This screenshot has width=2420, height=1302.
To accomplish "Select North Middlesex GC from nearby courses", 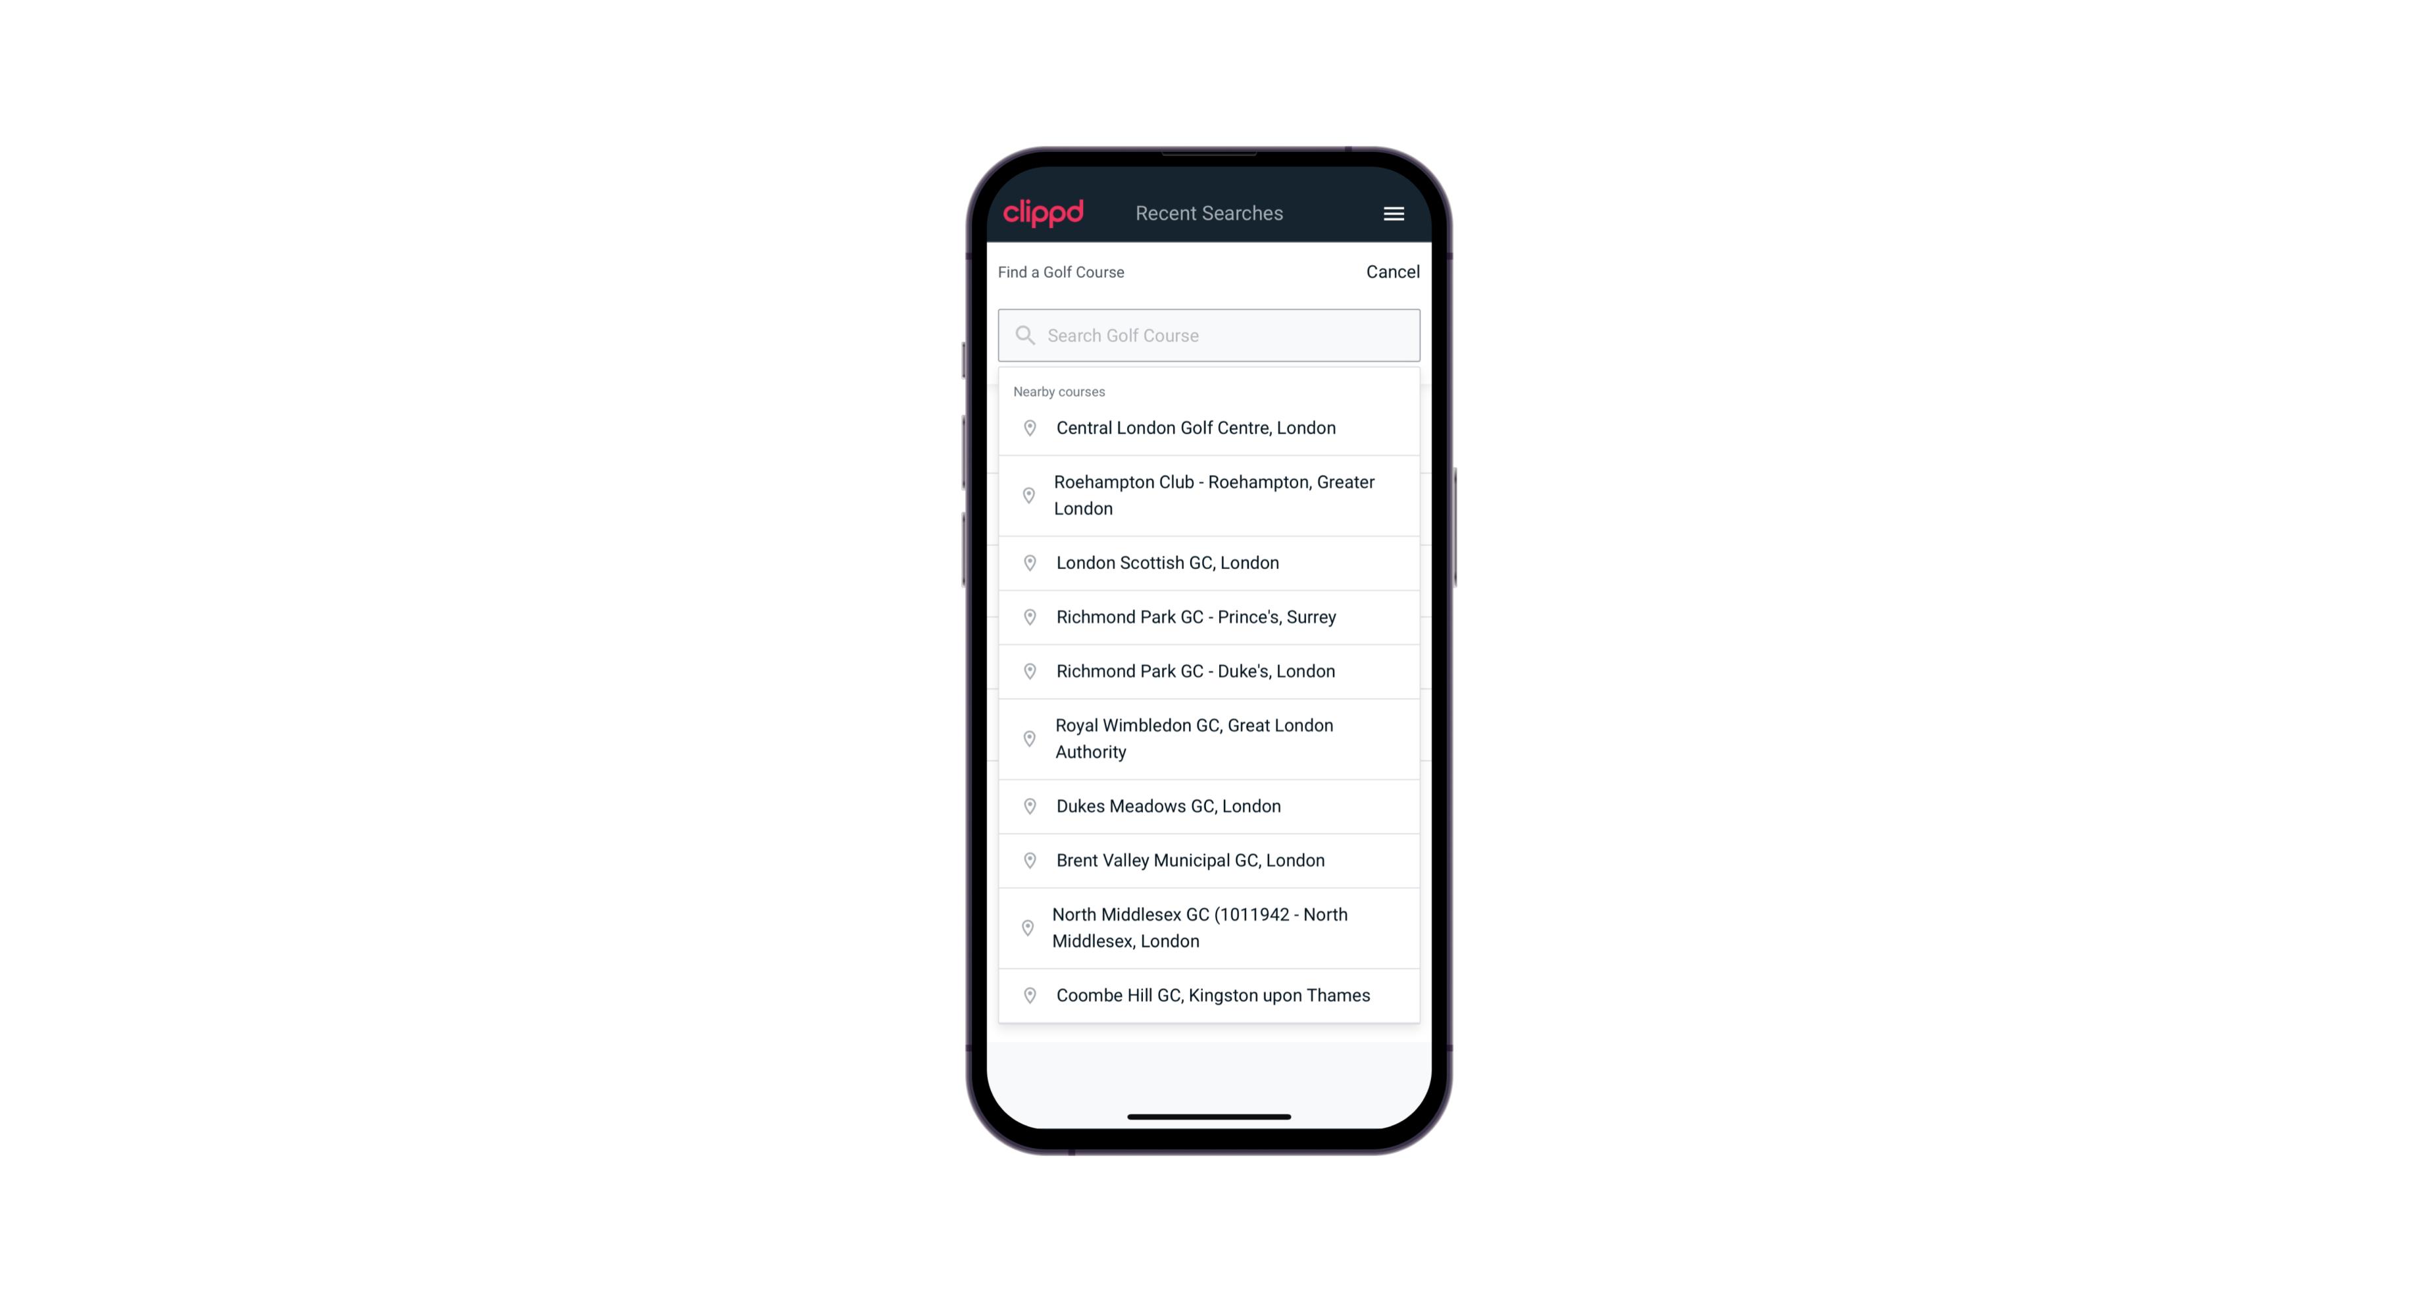I will 1210,927.
